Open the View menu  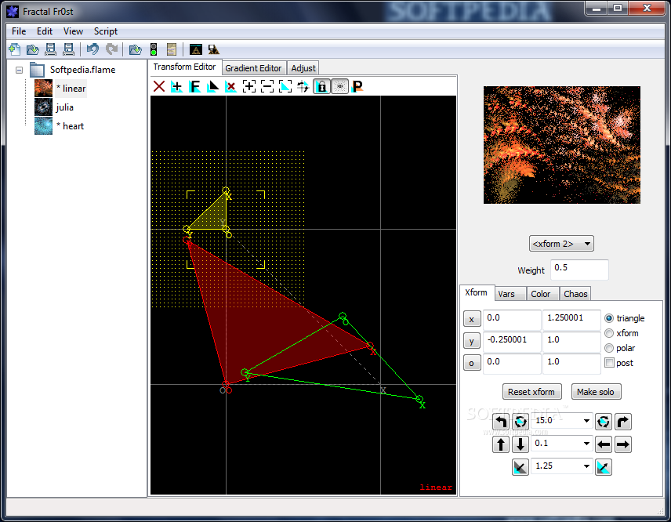(73, 31)
